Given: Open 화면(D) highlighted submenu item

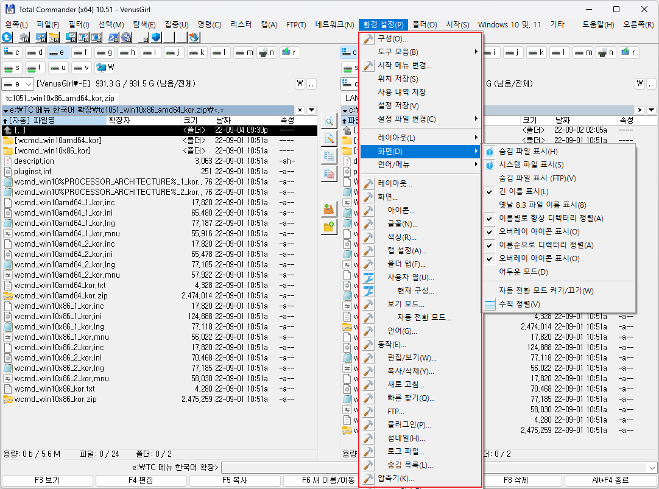Looking at the screenshot, I should 421,151.
